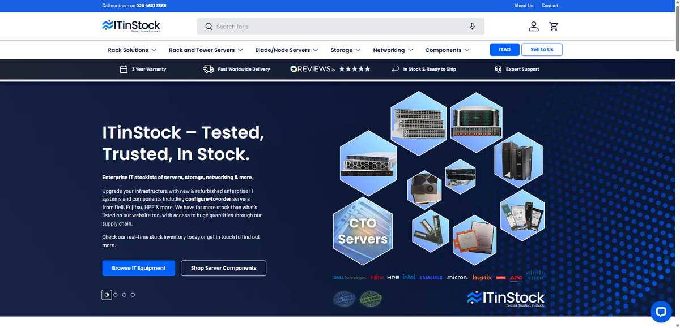Click Shop Server Components button
The height and width of the screenshot is (328, 680).
coord(224,268)
